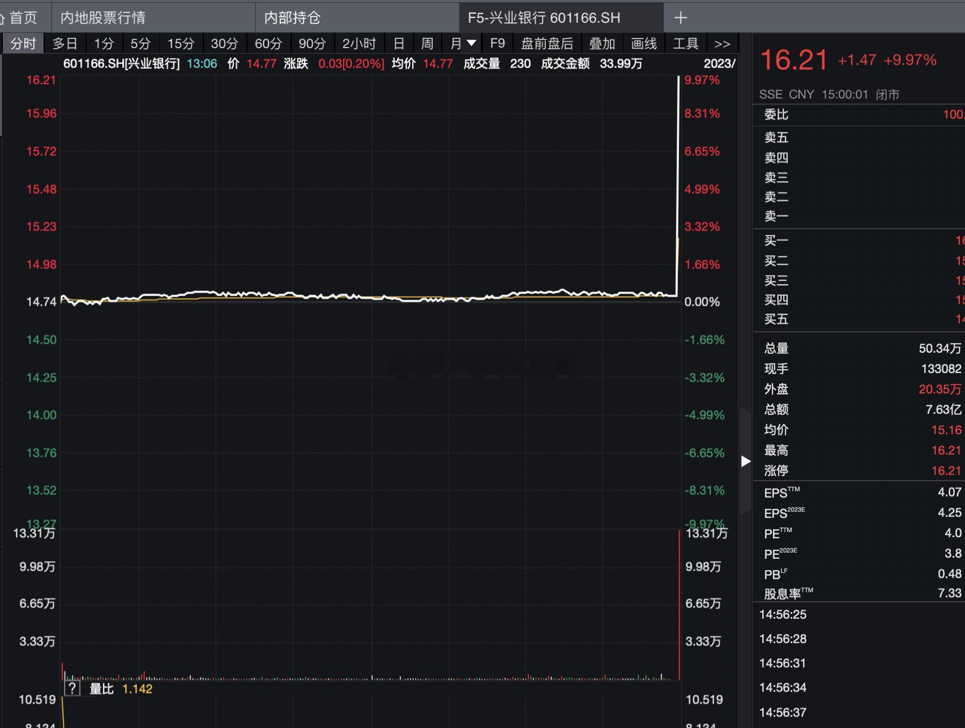
Task: Switch to 5分 timeframe
Action: pos(140,44)
